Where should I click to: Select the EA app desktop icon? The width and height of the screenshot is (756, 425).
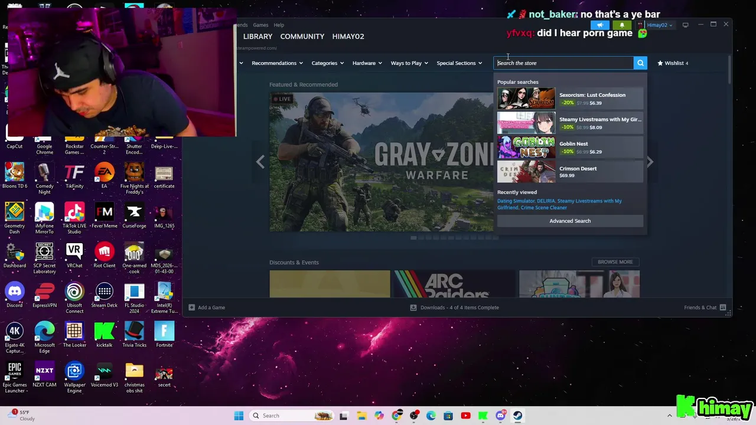[x=104, y=176]
